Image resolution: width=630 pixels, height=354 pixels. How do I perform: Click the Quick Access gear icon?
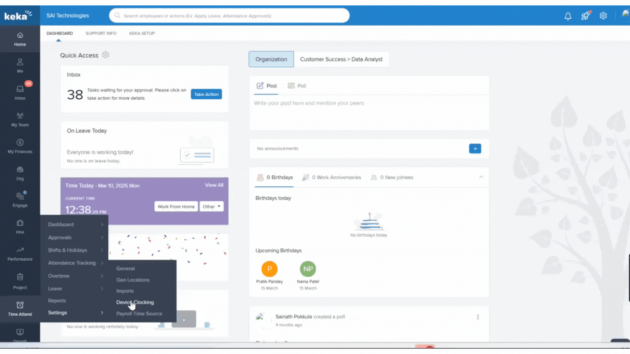(106, 55)
